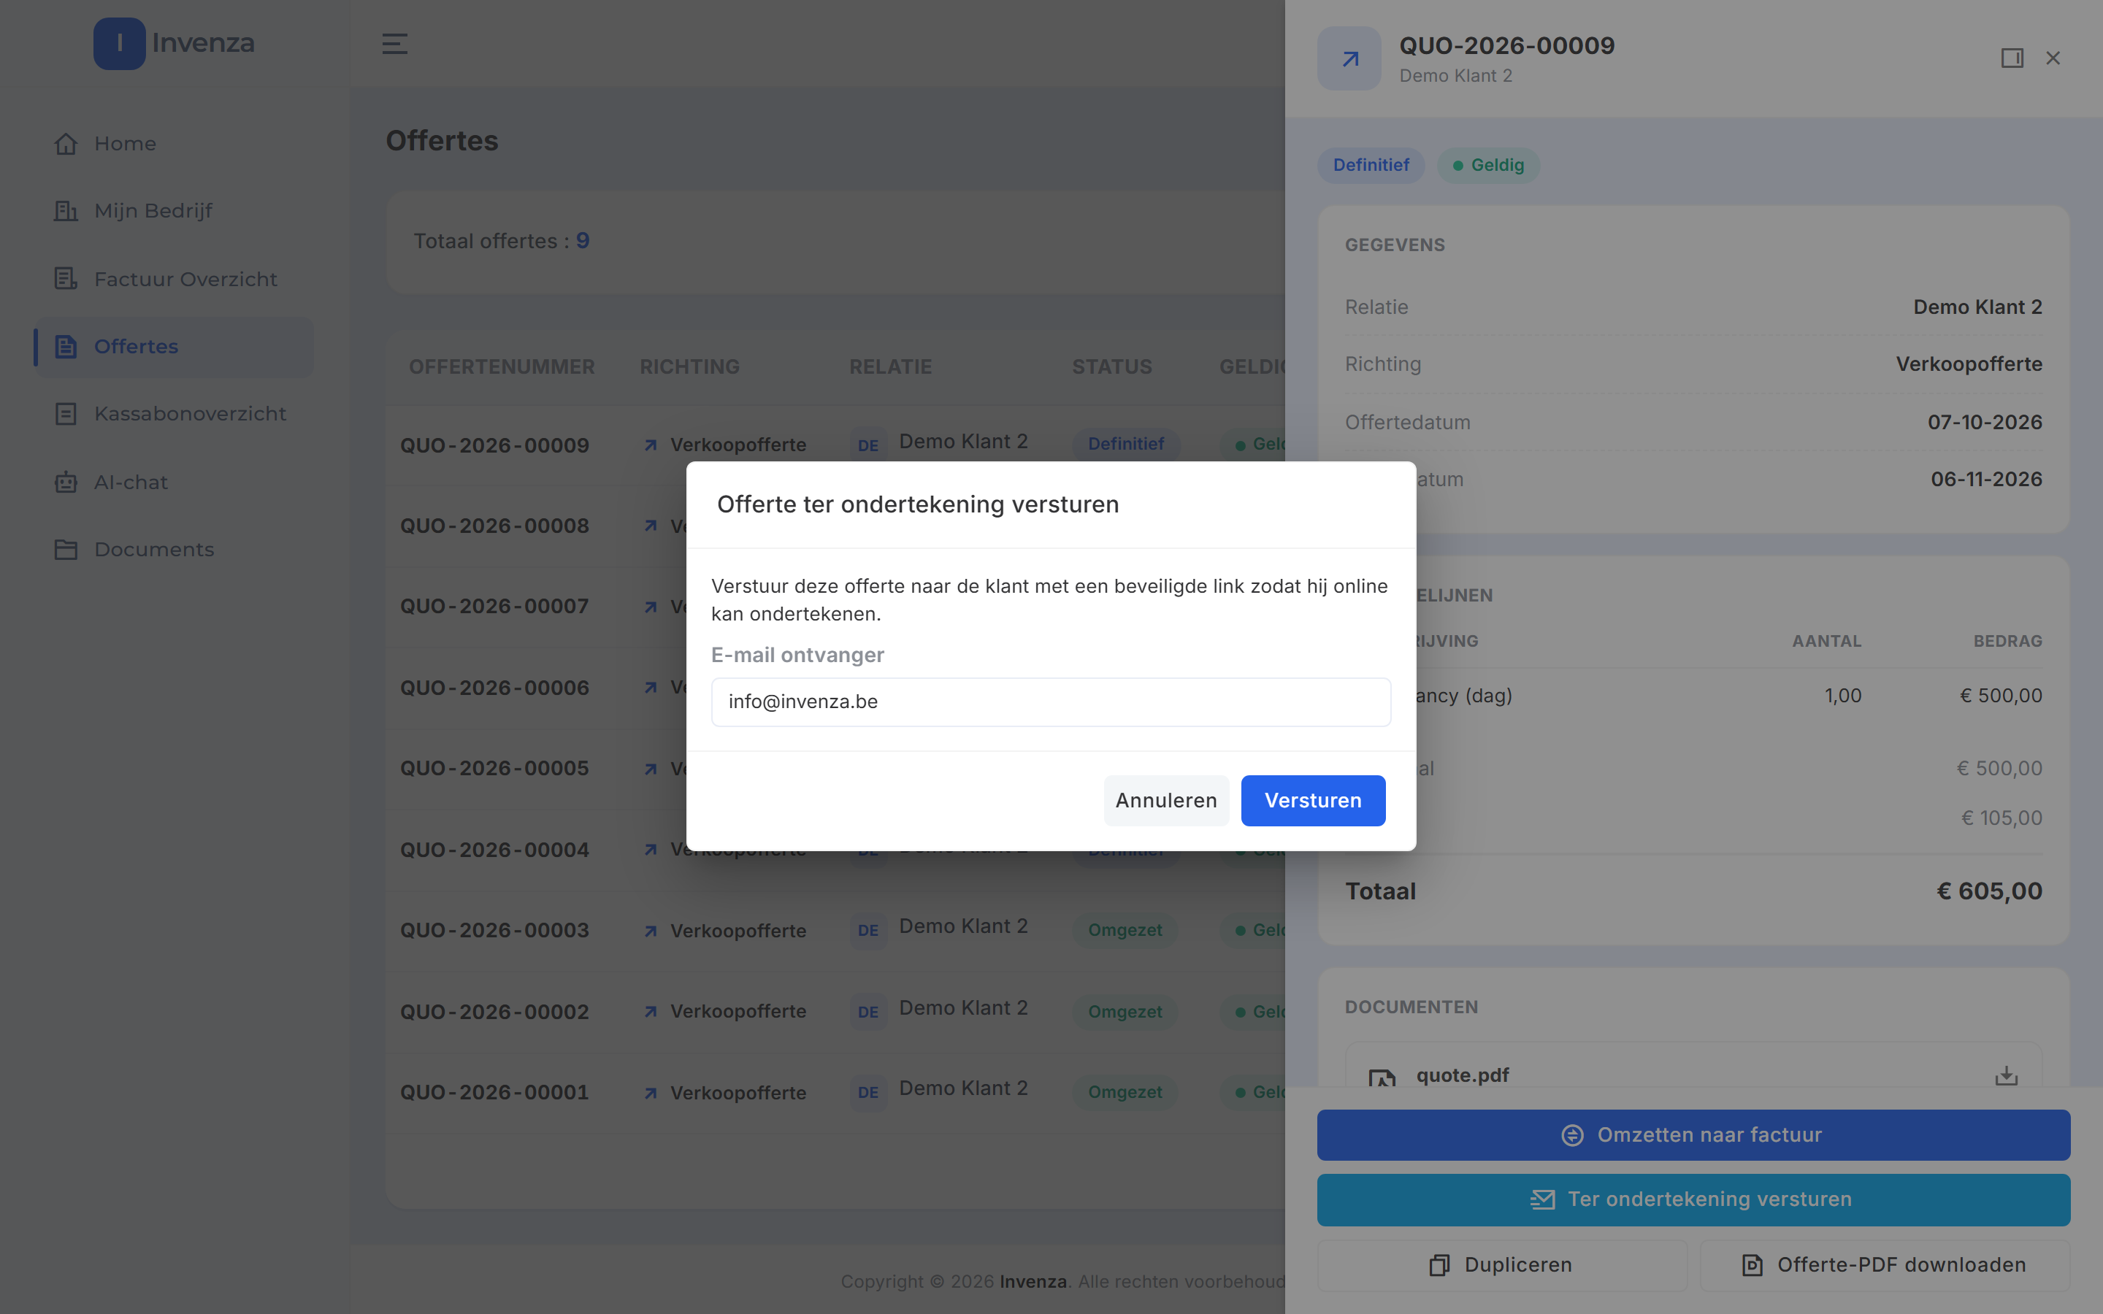Click the Definitief badge in detail panel
This screenshot has width=2103, height=1314.
click(1371, 165)
